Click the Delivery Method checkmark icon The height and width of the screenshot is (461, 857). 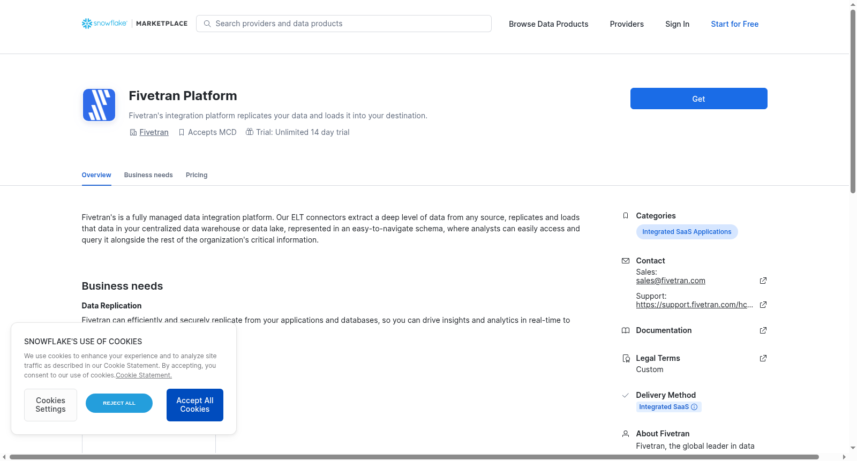point(625,396)
